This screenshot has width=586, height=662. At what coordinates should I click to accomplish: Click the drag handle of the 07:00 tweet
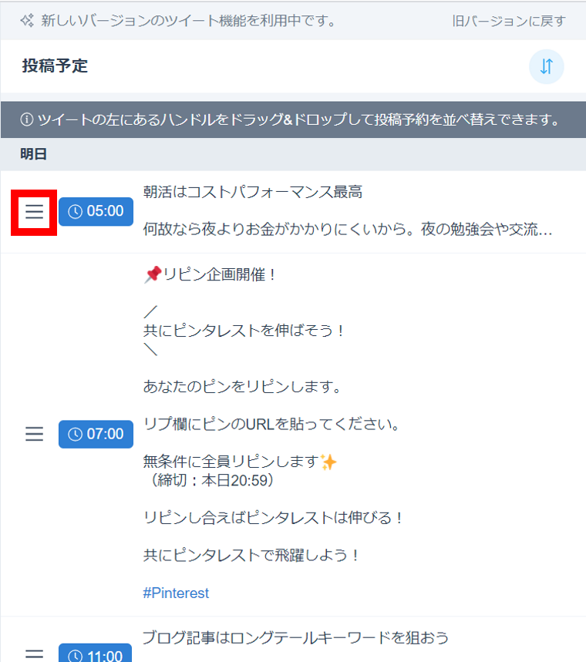(x=34, y=434)
